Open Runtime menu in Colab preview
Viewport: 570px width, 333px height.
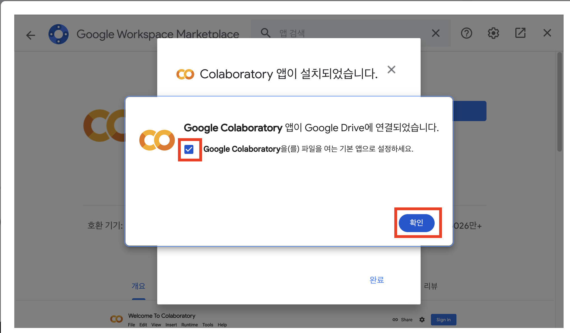189,325
